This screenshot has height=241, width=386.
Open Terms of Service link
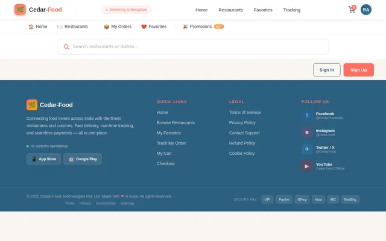pyautogui.click(x=245, y=113)
